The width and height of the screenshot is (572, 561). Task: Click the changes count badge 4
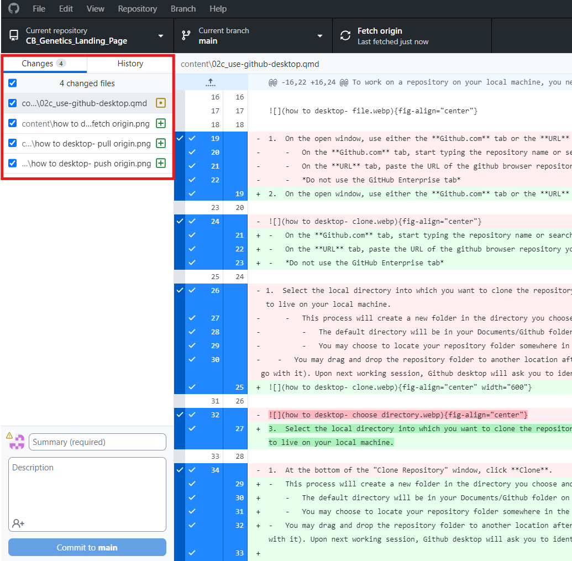tap(61, 64)
